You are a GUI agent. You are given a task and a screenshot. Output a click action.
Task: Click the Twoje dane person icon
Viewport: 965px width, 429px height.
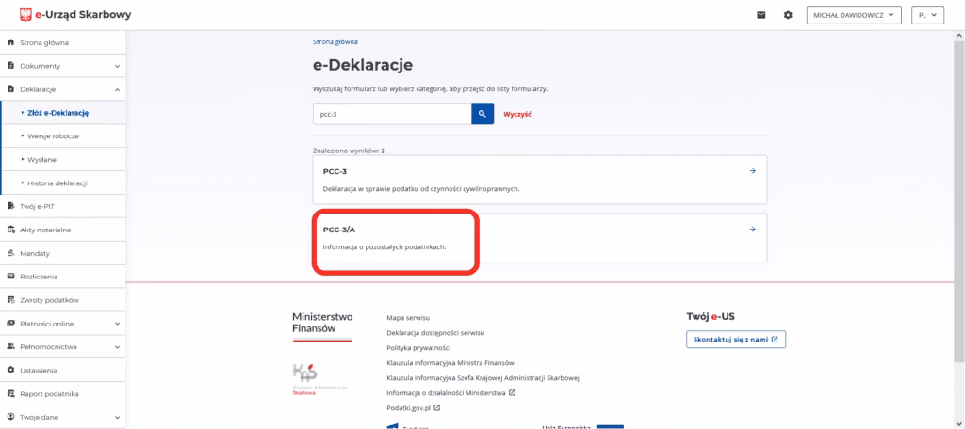(10, 417)
